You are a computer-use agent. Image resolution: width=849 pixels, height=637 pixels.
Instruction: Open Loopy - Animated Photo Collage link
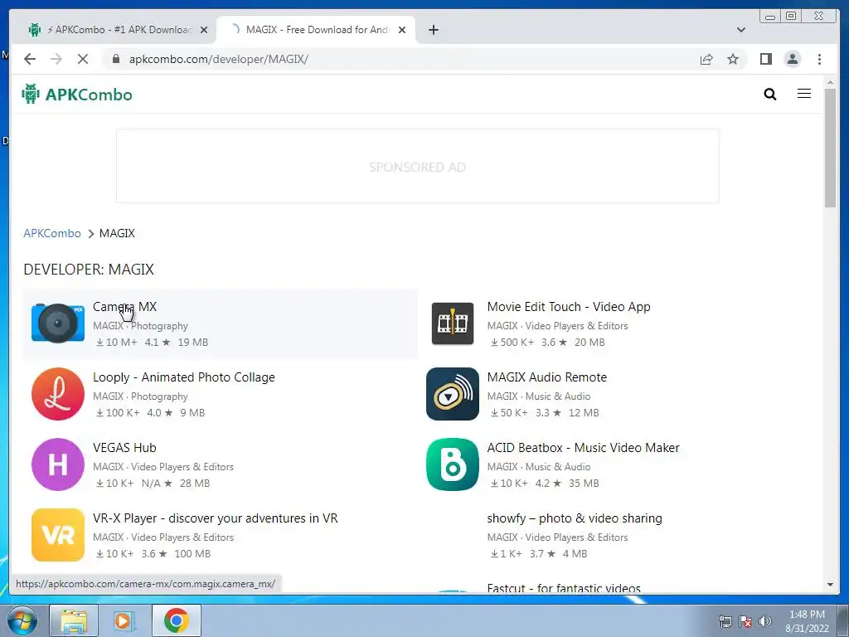point(183,377)
